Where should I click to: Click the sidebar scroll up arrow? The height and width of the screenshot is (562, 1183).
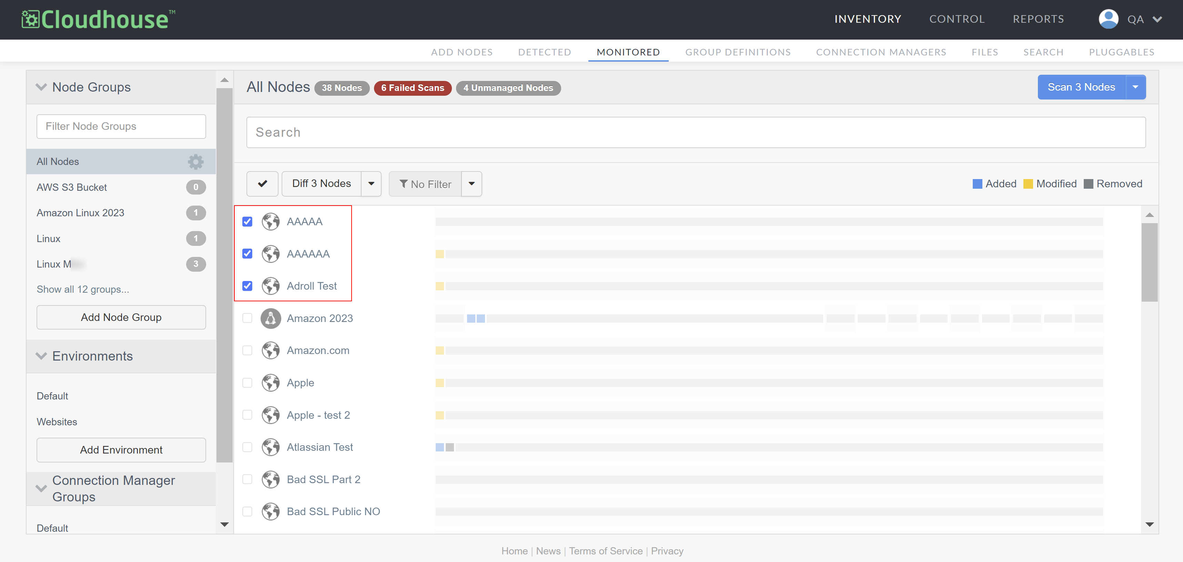click(x=224, y=80)
